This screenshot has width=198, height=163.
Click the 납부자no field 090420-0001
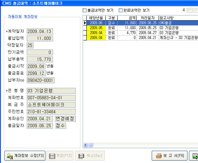point(40,80)
